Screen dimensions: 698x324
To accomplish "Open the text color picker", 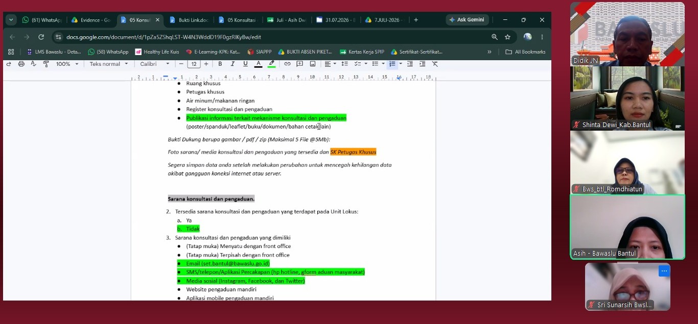I will point(259,64).
